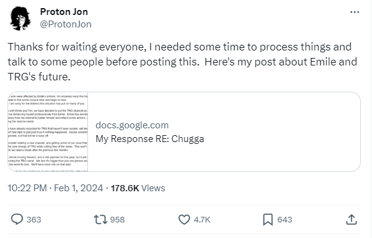Screen dimensions: 372x238
Task: Click the Feb 1, 2024 date
Action: coord(79,188)
